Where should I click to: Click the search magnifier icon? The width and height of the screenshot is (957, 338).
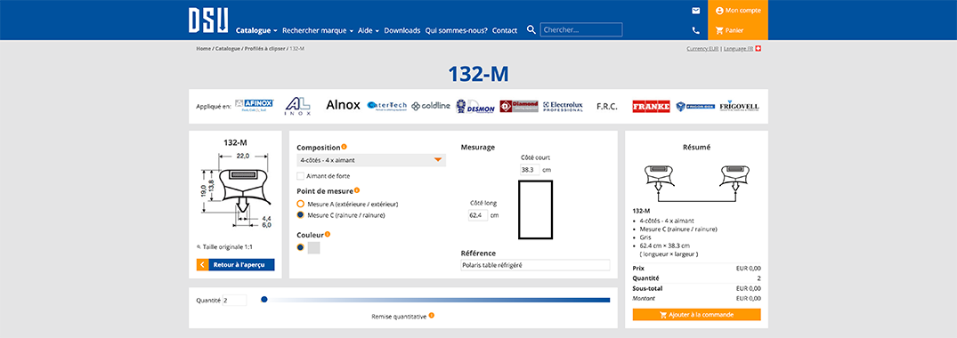coord(531,30)
